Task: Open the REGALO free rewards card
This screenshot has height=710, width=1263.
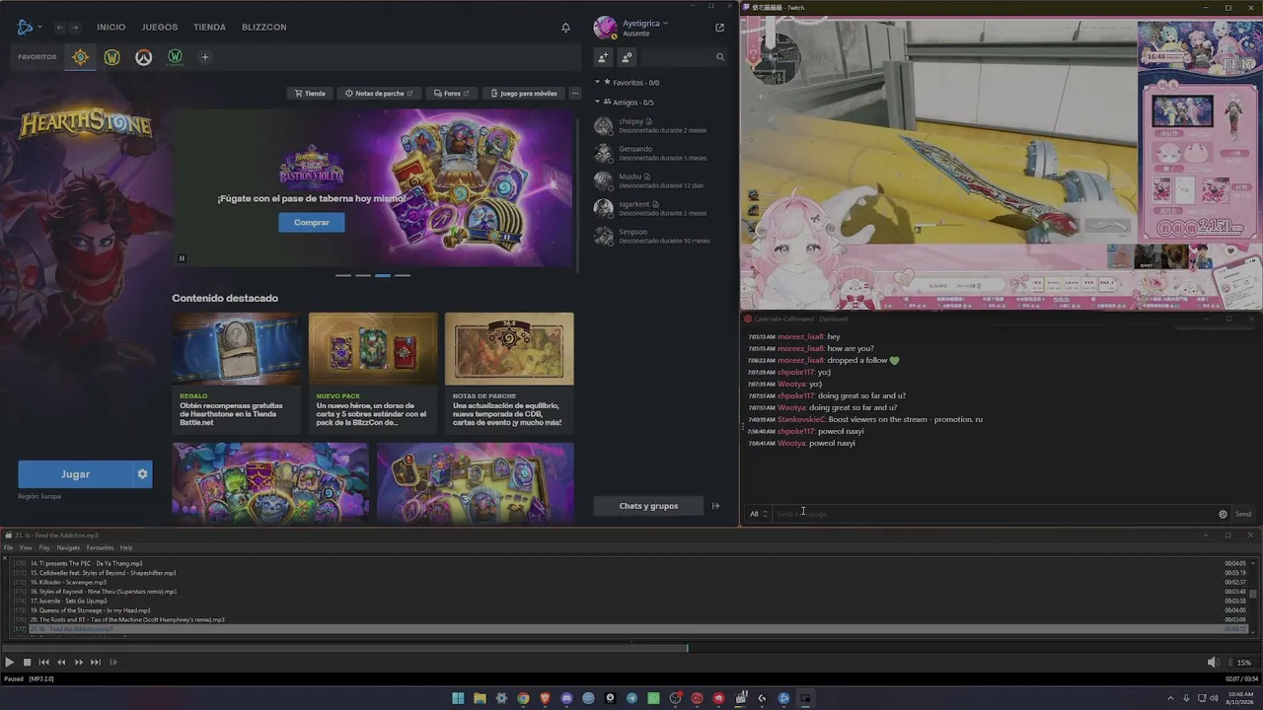Action: click(x=237, y=373)
